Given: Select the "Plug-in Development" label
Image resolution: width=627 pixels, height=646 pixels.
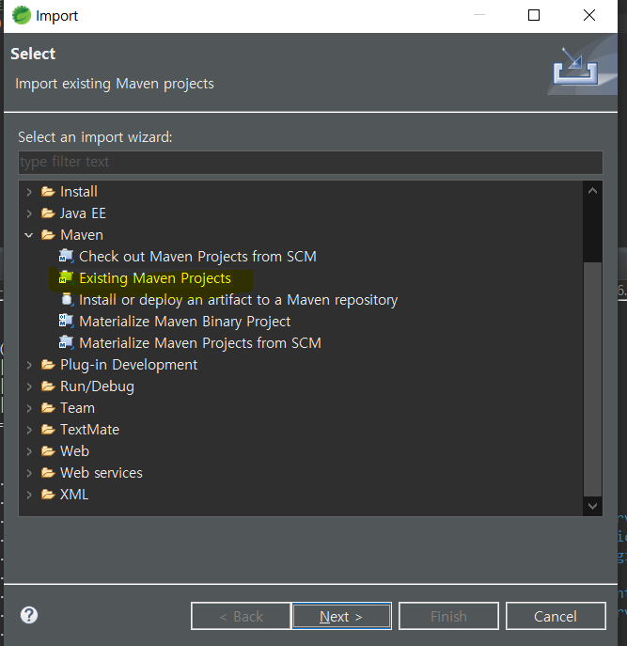Looking at the screenshot, I should [x=129, y=365].
